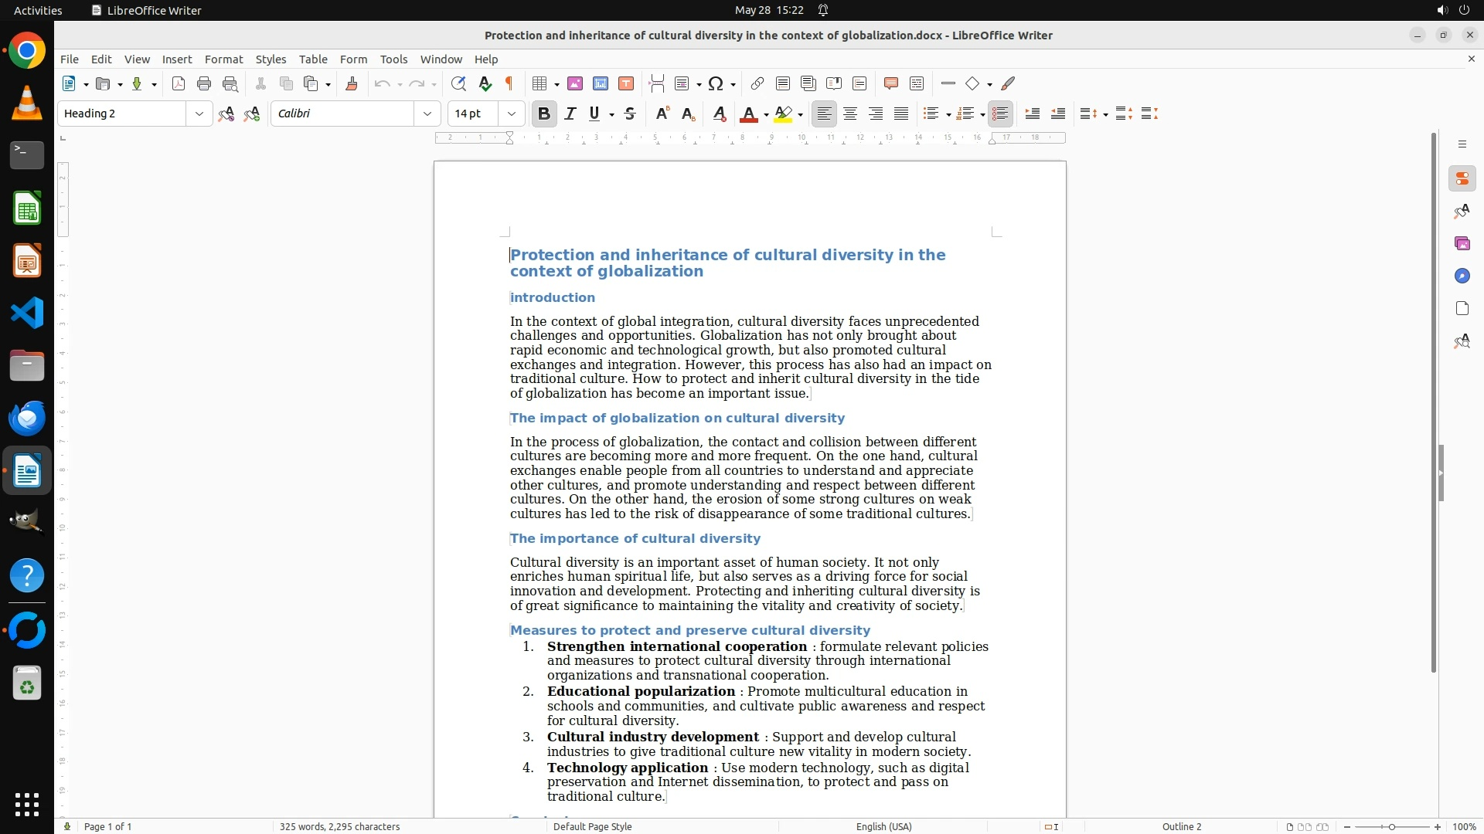Expand the paragraph style Heading 2 dropdown
The image size is (1484, 834).
[x=199, y=114]
